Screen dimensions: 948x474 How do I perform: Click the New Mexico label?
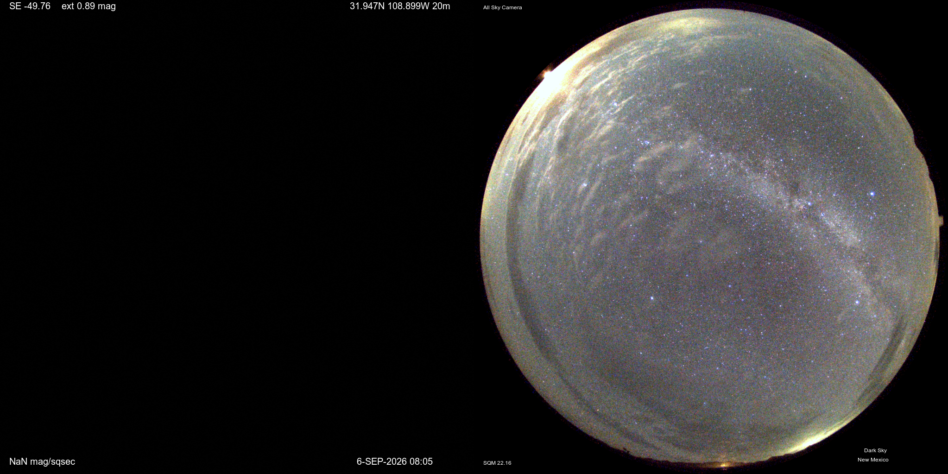point(873,460)
